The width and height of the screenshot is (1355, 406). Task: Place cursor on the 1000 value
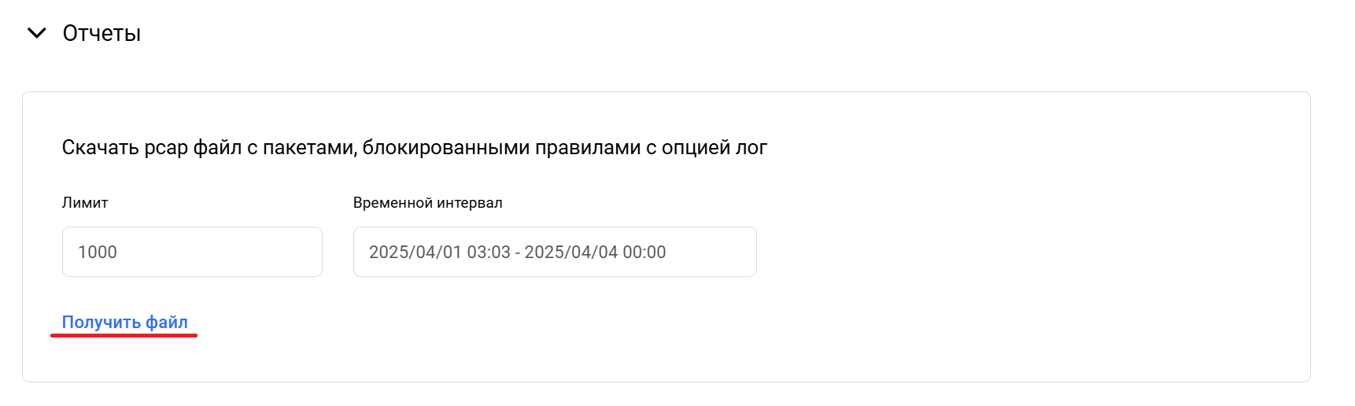[x=98, y=252]
